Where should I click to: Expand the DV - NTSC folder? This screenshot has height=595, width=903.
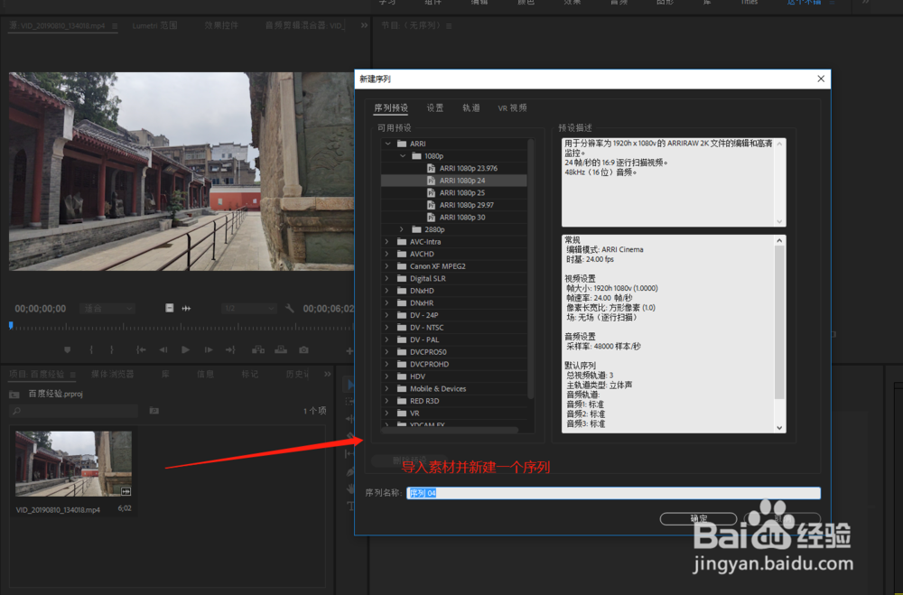coord(387,327)
